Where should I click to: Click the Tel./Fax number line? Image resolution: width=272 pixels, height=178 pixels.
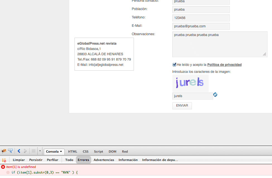(x=104, y=59)
